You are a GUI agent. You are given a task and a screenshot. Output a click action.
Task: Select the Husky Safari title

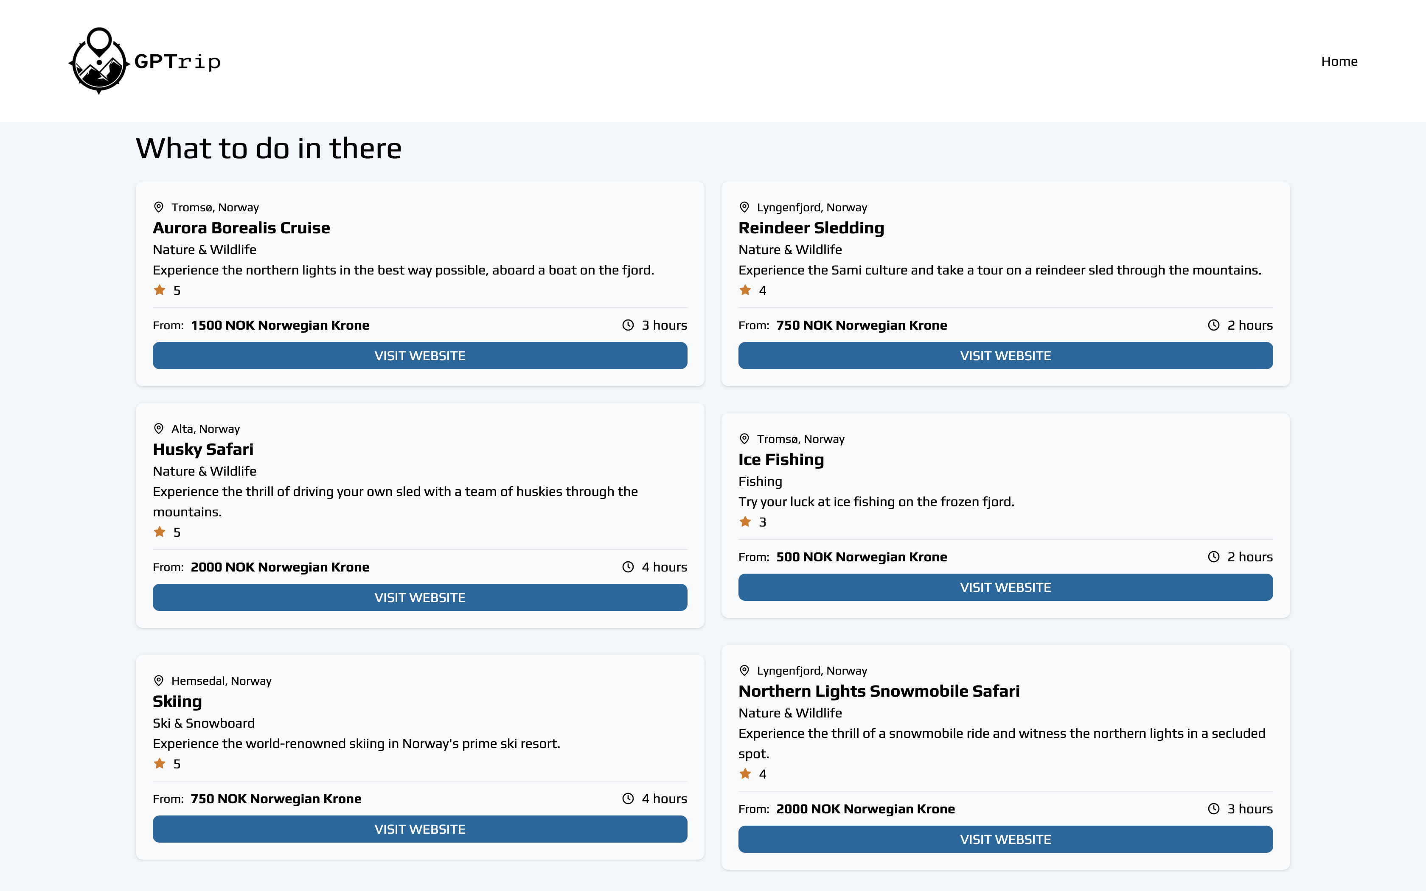203,449
